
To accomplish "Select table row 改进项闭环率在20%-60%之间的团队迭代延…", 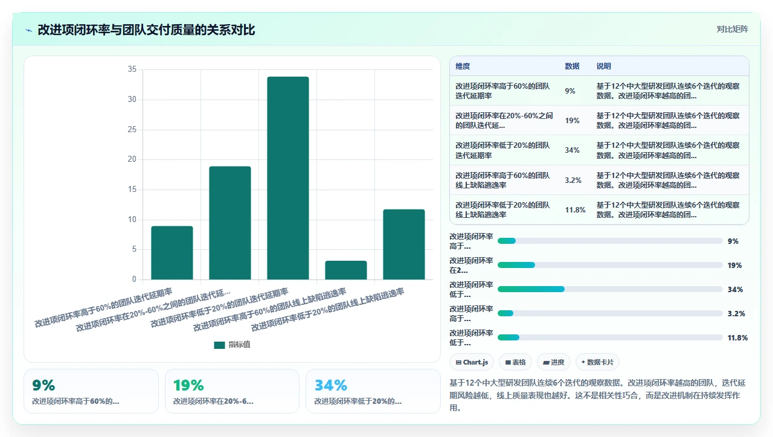I will pyautogui.click(x=599, y=121).
